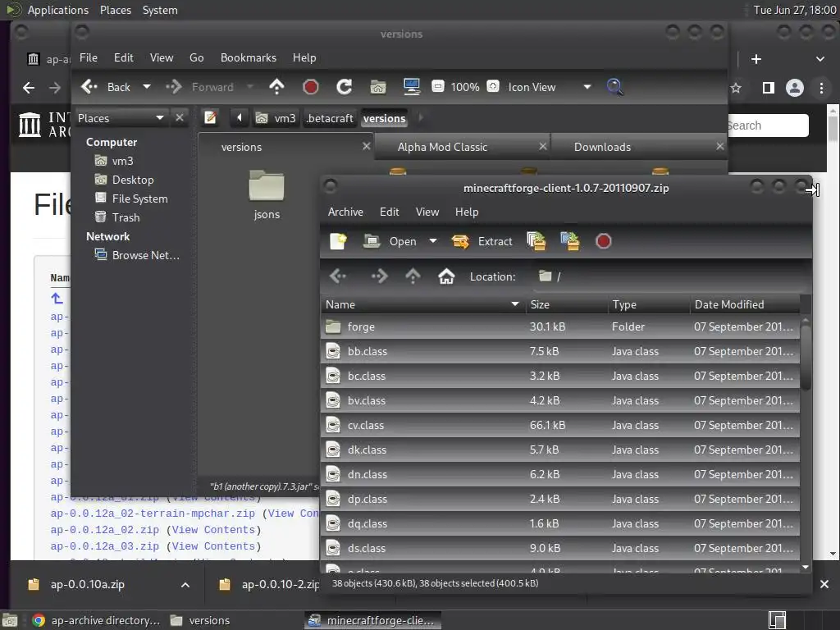Image resolution: width=840 pixels, height=630 pixels.
Task: Click the home folder icon in file manager toolbar
Action: [377, 87]
